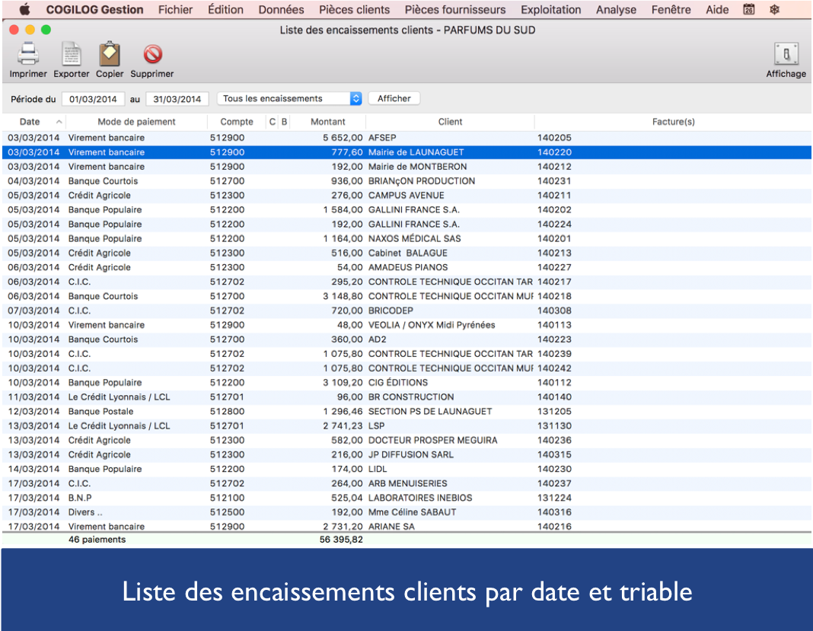
Task: Click the snowflake-like menu bar icon
Action: click(x=774, y=9)
